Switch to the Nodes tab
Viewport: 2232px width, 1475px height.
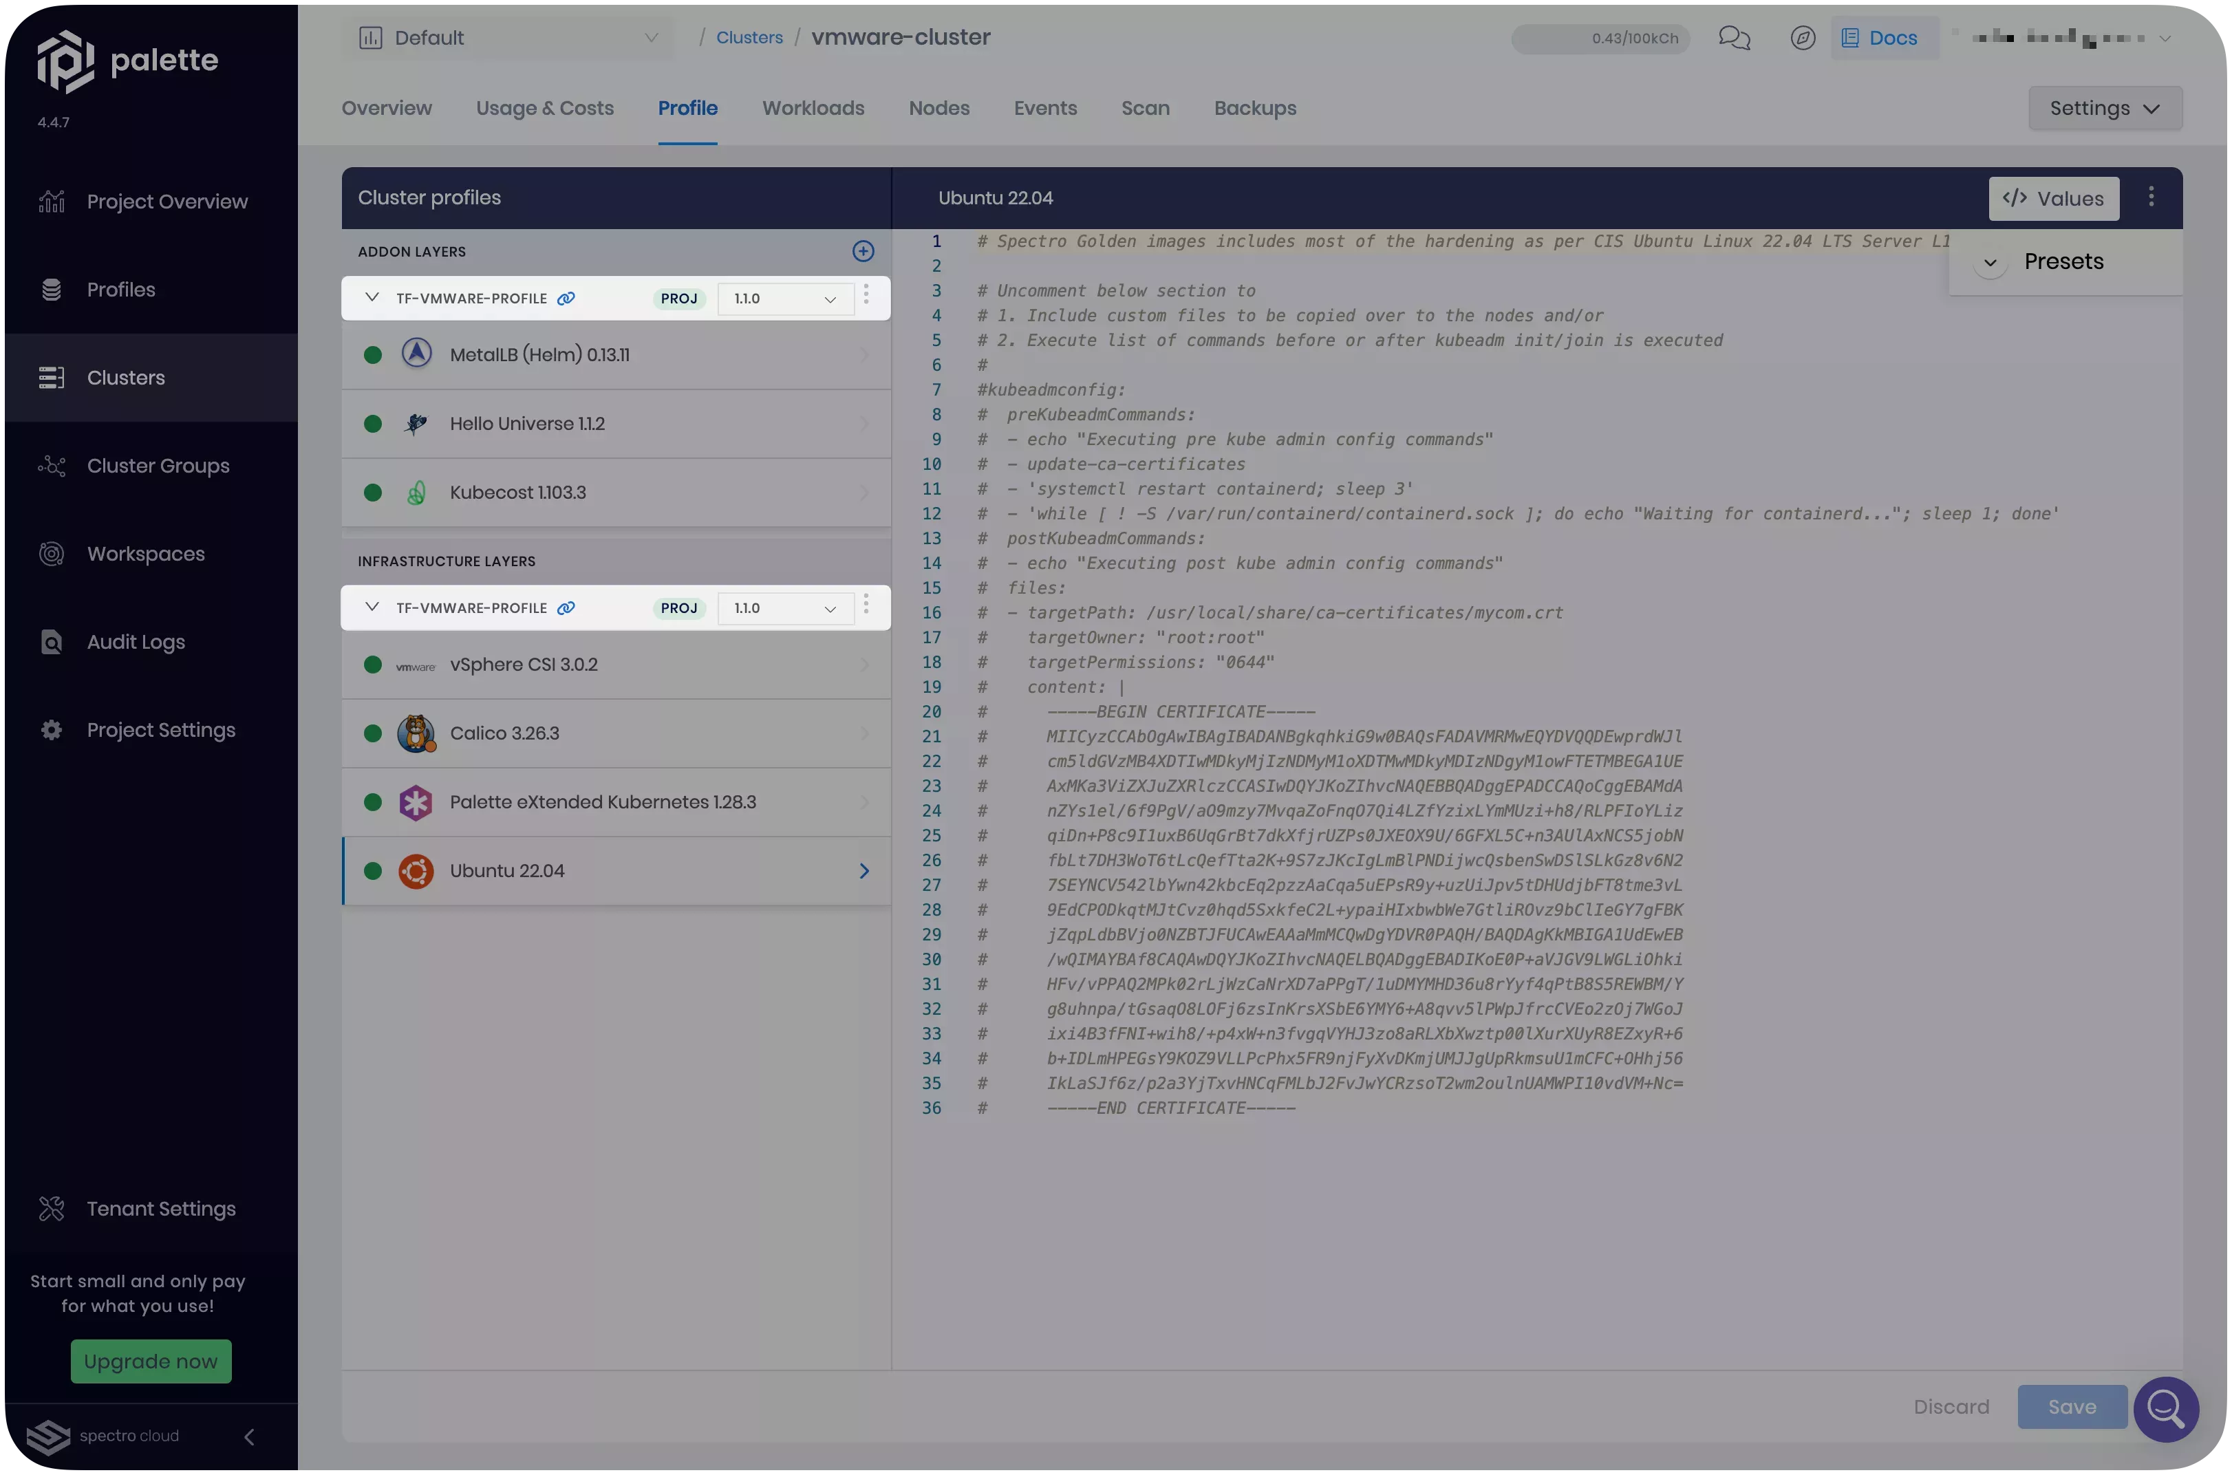point(938,108)
